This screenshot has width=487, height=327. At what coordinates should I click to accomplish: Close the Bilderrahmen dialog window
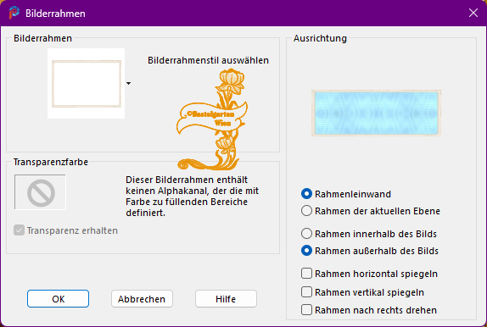click(x=473, y=13)
